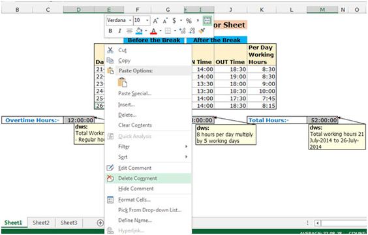The height and width of the screenshot is (235, 368).
Task: Click the Borders icon in mini toolbar
Action: (x=168, y=31)
